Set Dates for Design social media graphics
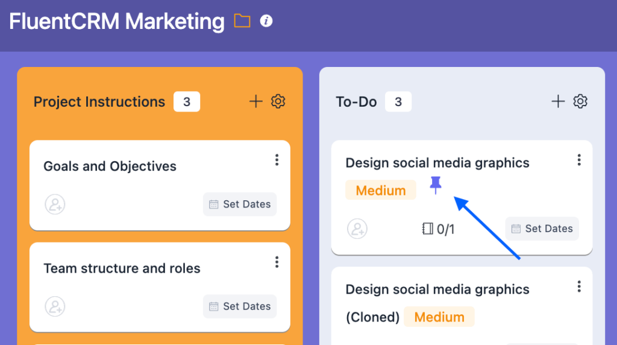617x345 pixels. tap(542, 229)
